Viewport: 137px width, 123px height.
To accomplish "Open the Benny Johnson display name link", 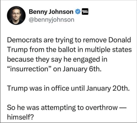I will click(51, 12).
